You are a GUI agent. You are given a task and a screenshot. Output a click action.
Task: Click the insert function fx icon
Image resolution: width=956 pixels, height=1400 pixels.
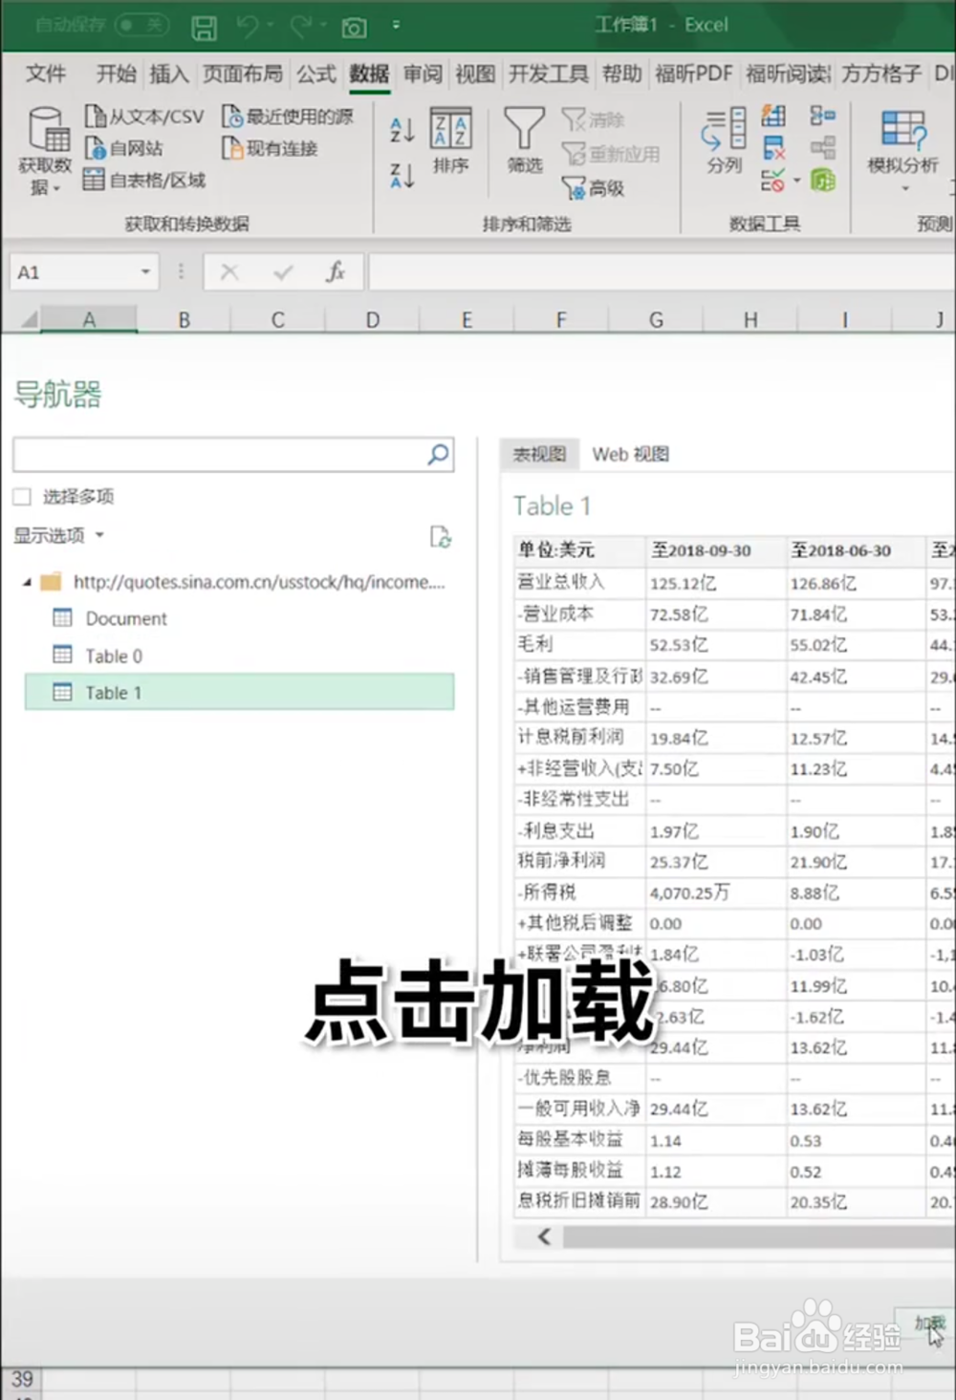tap(335, 272)
